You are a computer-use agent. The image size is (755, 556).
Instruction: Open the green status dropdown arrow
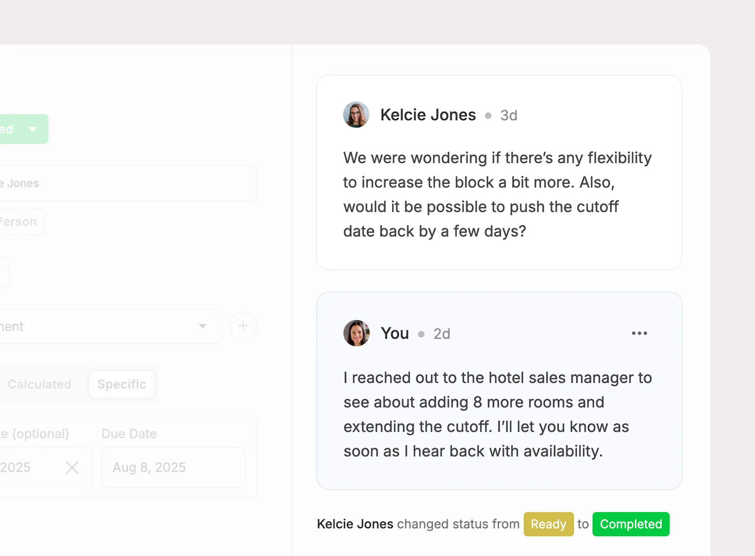[x=33, y=129]
